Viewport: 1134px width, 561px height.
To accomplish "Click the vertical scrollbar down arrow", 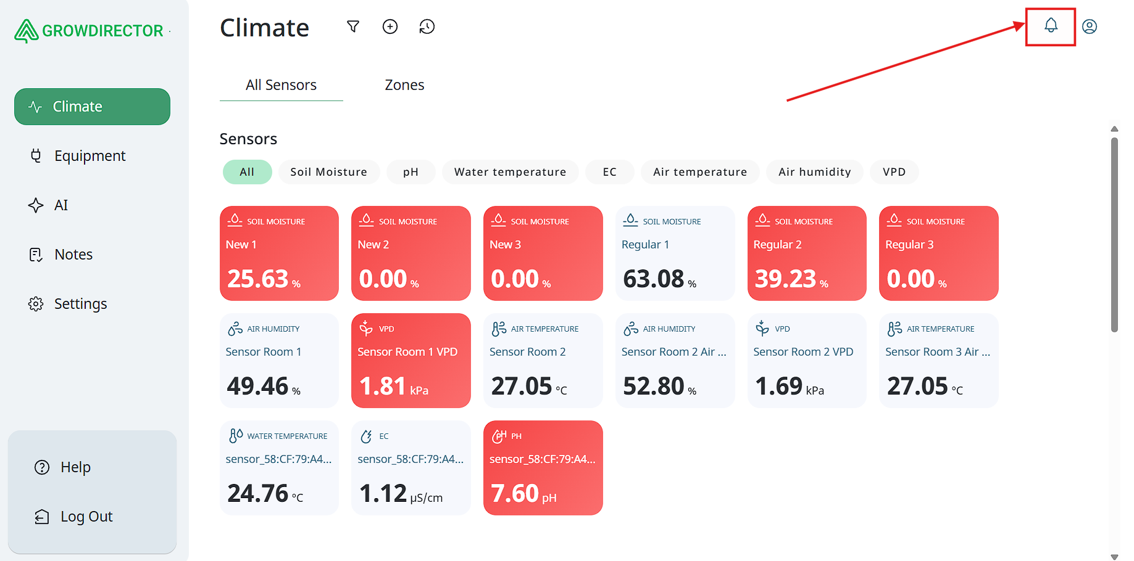I will (x=1114, y=556).
